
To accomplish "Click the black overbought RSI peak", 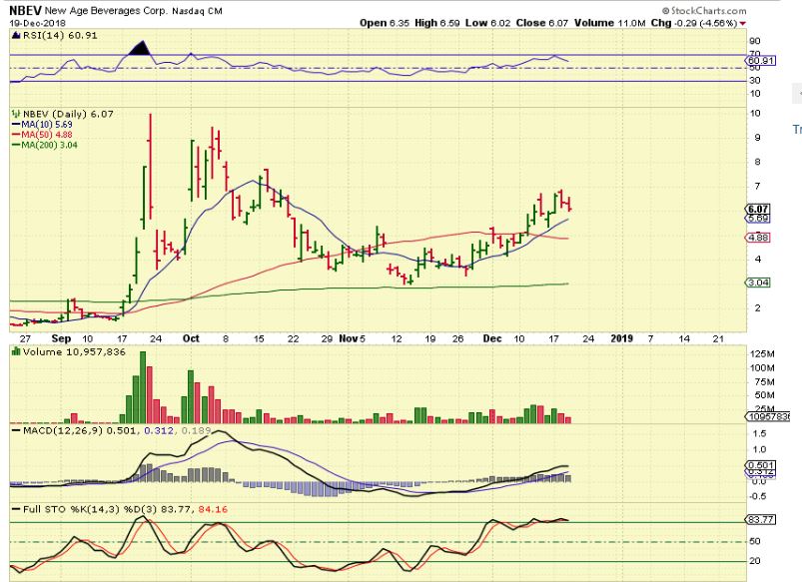I will tap(141, 46).
